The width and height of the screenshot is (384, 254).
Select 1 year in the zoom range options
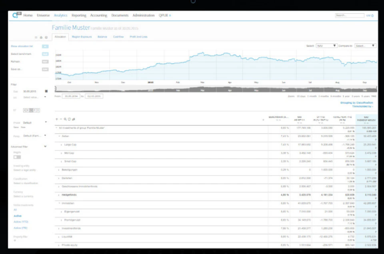[346, 96]
